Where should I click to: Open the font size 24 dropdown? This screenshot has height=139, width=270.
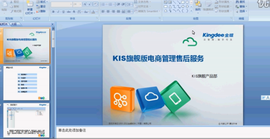click(77, 4)
